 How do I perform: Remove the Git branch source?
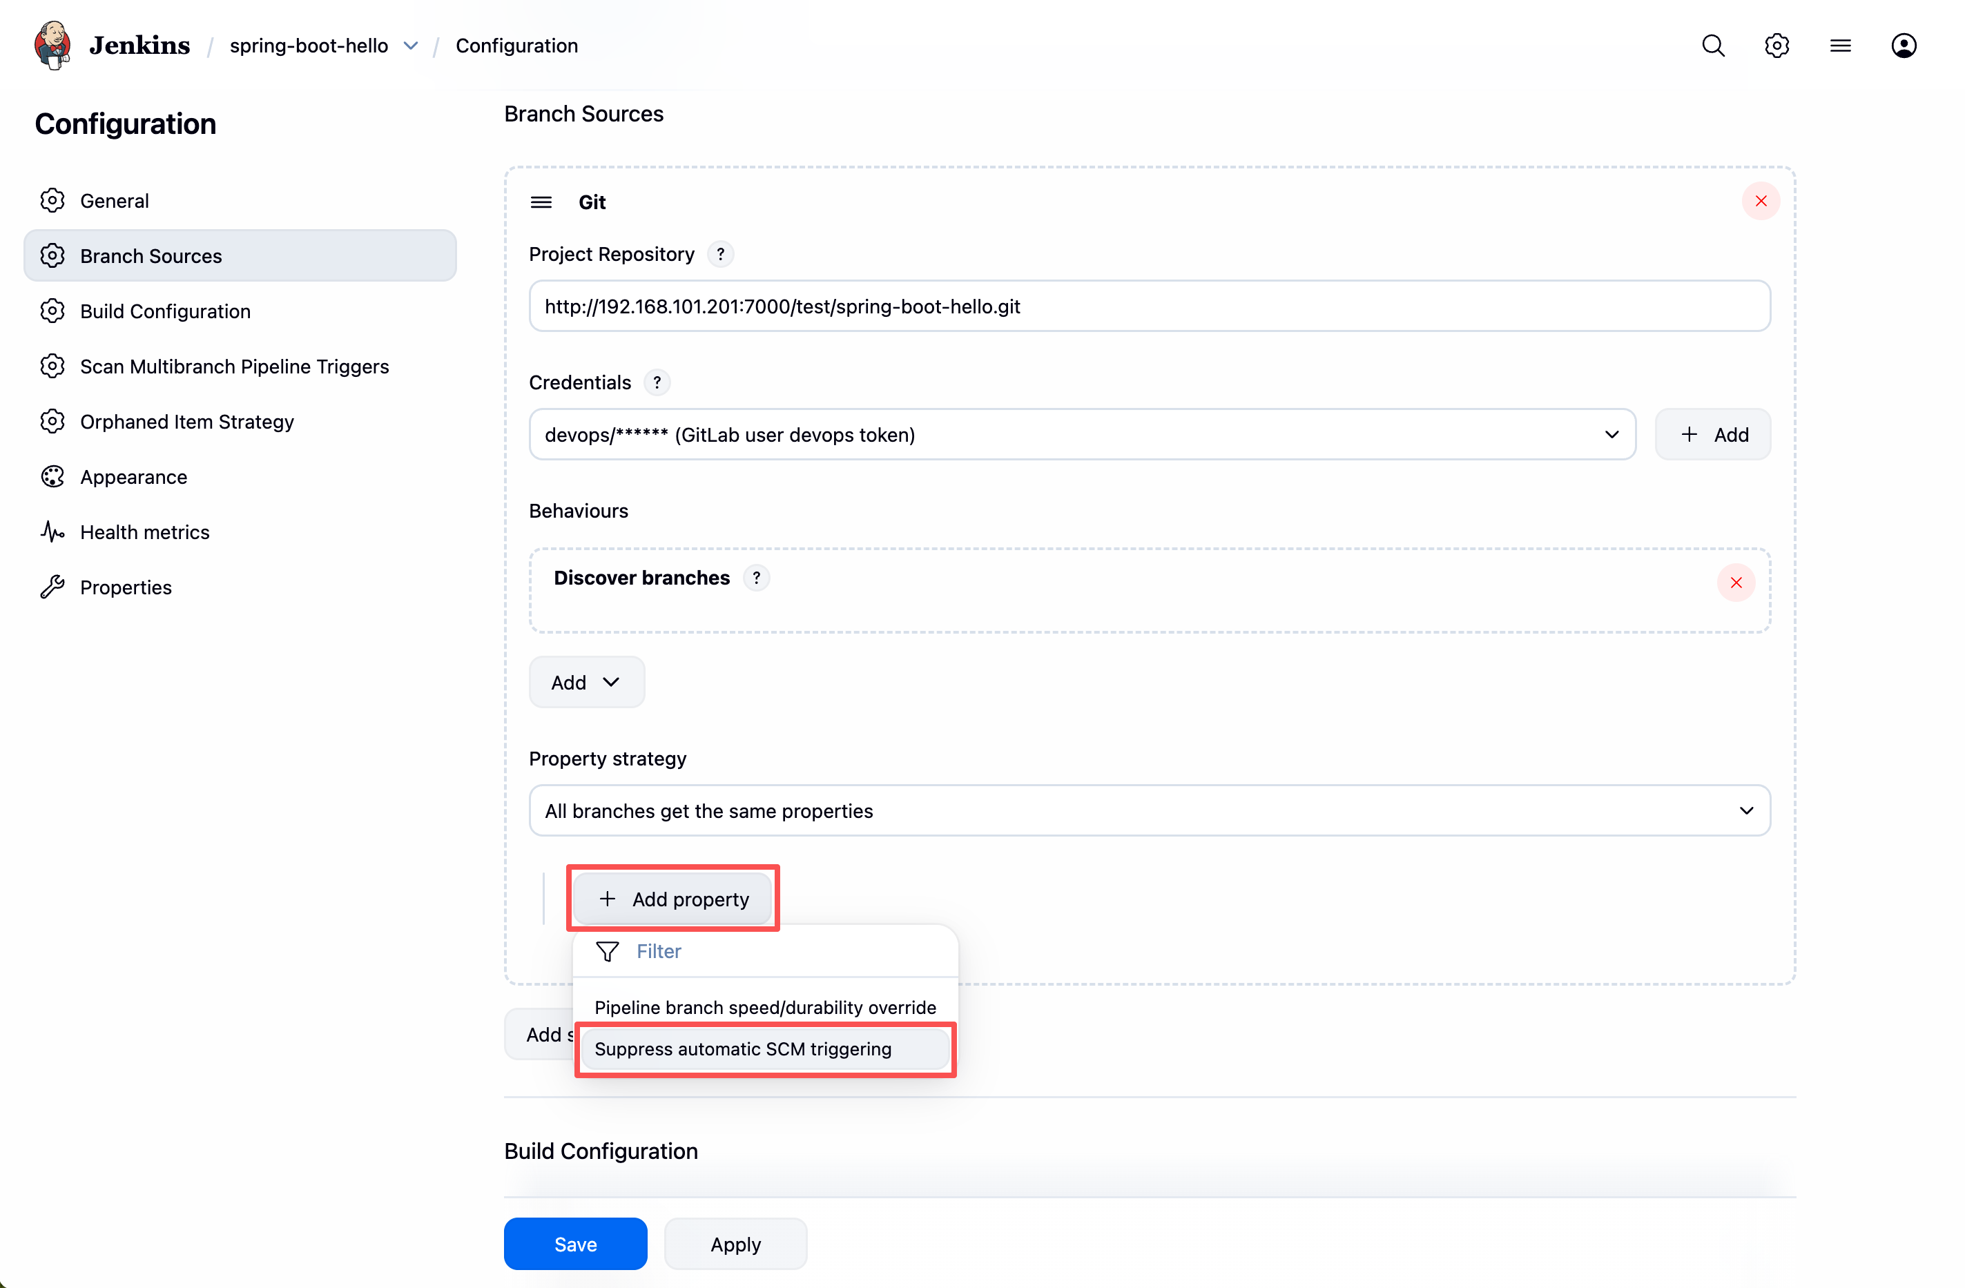1760,202
